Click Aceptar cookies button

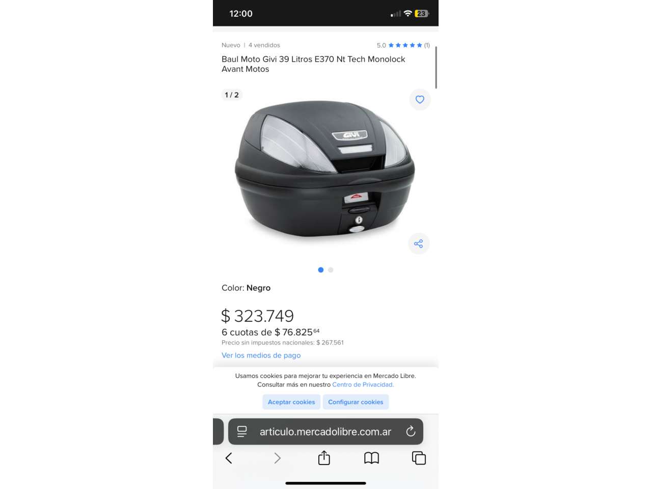(x=291, y=402)
